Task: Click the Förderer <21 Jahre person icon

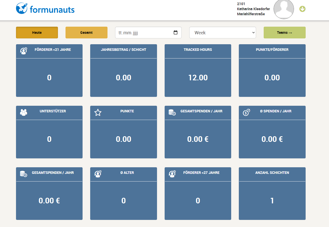Action: pos(24,51)
